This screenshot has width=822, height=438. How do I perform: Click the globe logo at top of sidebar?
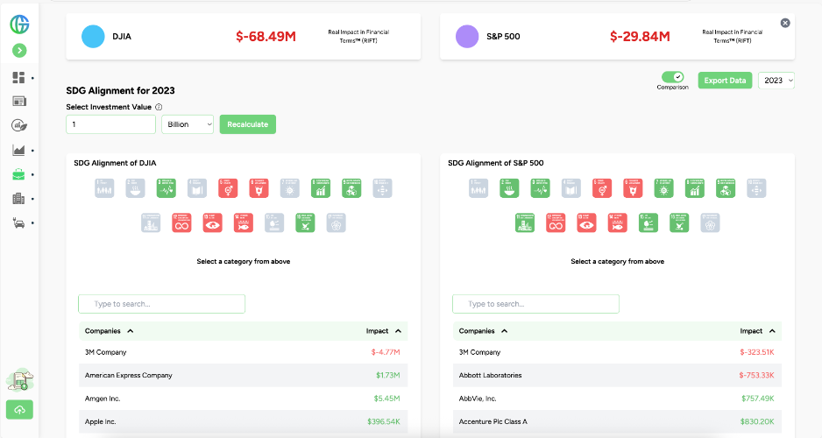pyautogui.click(x=19, y=25)
